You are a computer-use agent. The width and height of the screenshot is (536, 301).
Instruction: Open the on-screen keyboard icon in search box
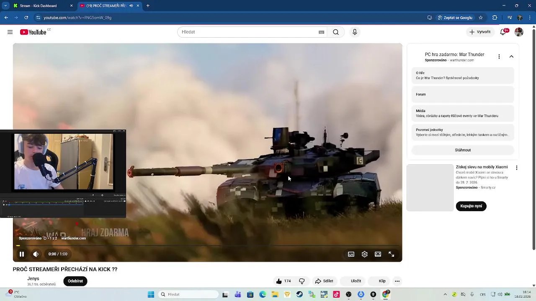point(321,32)
